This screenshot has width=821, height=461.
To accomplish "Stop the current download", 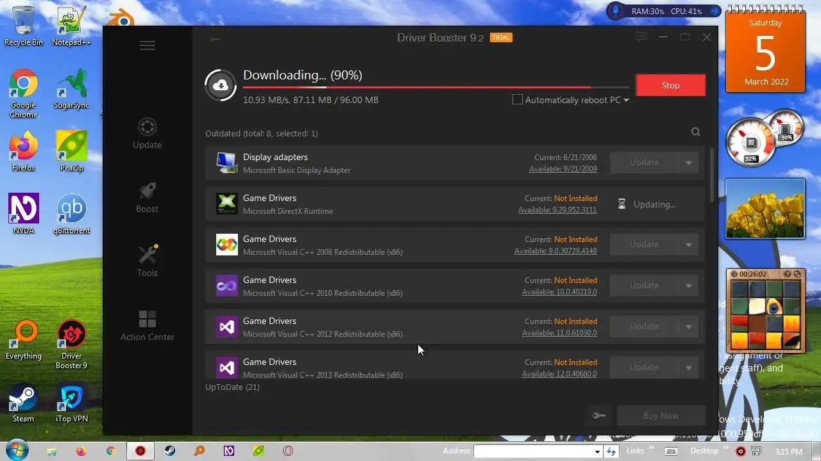I will [670, 85].
